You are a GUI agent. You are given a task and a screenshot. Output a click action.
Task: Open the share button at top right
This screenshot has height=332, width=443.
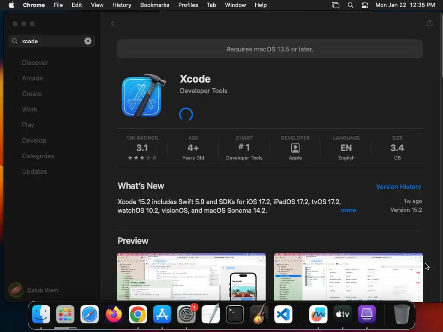430,23
